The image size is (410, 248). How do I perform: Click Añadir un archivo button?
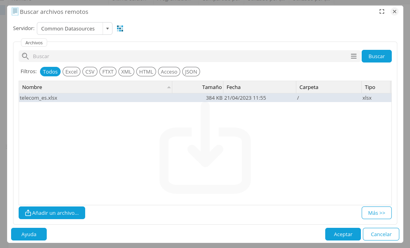click(x=52, y=213)
